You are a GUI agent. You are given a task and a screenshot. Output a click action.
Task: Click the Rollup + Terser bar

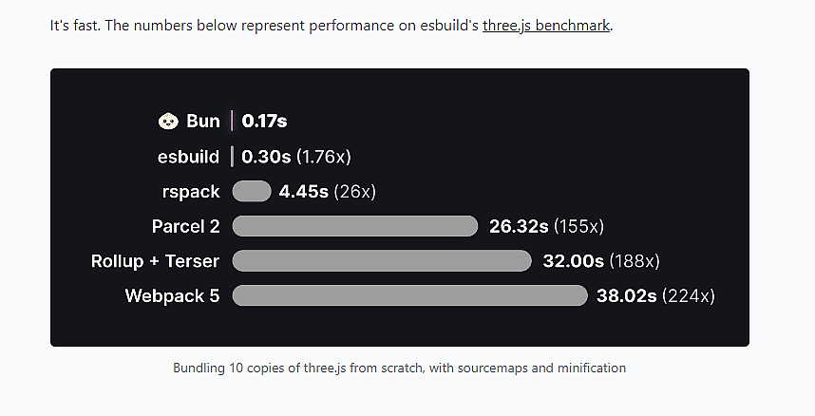click(382, 261)
